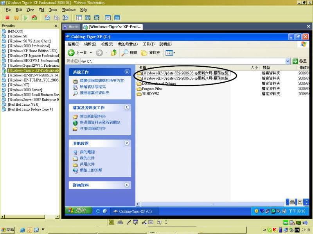Open the address bar dropdown arrow
Screen dimensions: 313x234
click(x=288, y=61)
